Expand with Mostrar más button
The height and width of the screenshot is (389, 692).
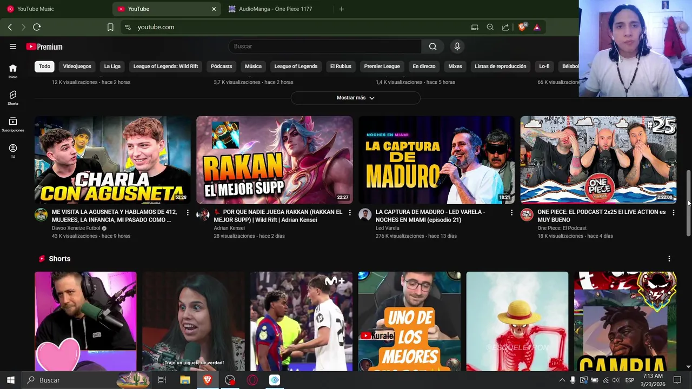click(x=356, y=98)
